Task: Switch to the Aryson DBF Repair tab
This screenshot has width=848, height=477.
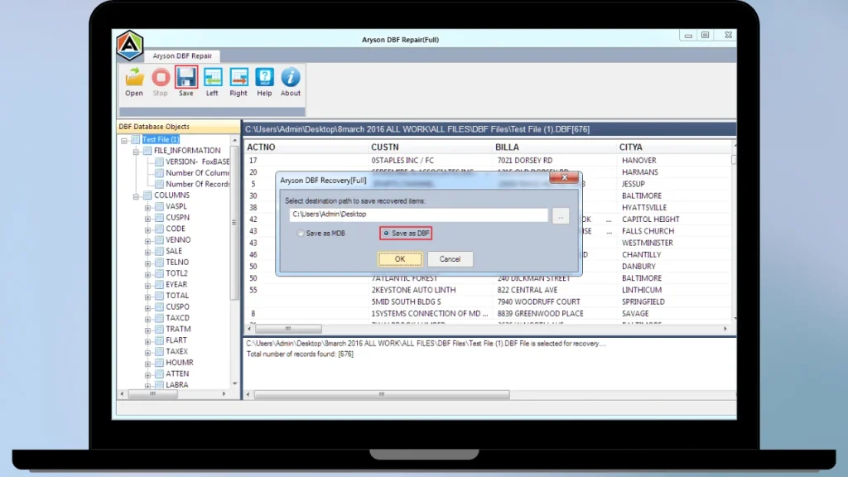Action: click(x=182, y=55)
